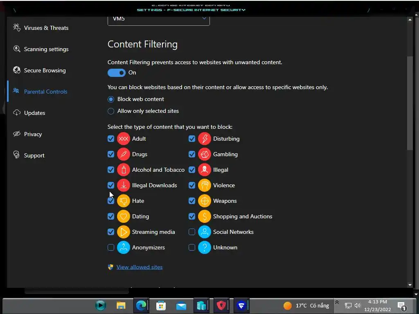This screenshot has height=314, width=419.
Task: Click the weather widget showing 17°C
Action: point(306,306)
